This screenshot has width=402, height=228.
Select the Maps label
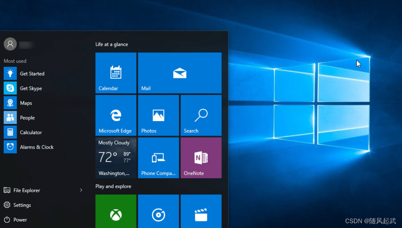coord(26,103)
